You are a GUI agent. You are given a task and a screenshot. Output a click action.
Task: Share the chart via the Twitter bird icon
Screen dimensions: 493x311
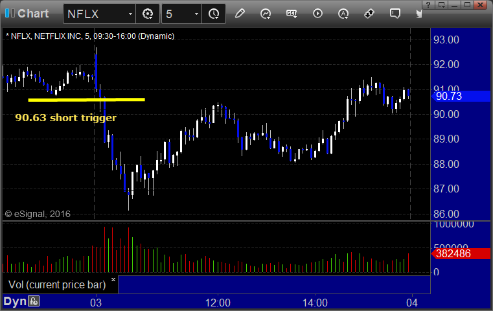(x=418, y=14)
